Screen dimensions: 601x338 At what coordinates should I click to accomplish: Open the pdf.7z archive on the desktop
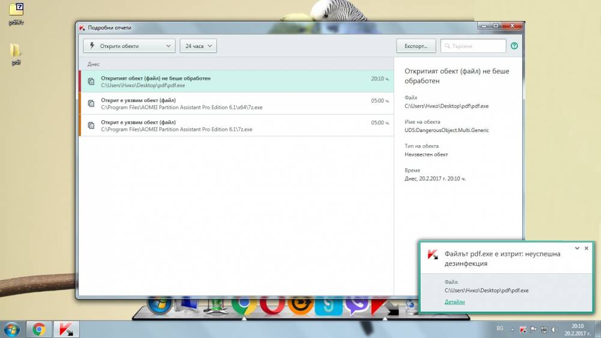point(16,14)
